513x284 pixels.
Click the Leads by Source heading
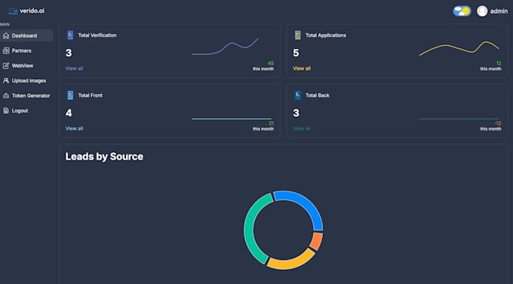pyautogui.click(x=104, y=157)
